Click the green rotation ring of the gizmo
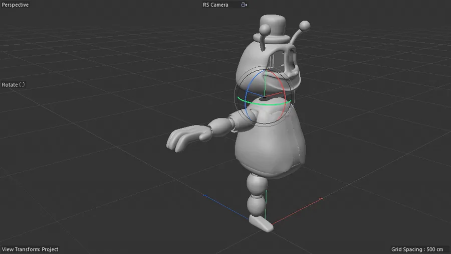The image size is (451, 254). pos(264,103)
